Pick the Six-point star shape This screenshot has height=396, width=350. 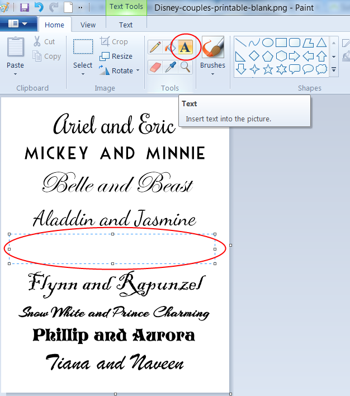click(x=281, y=69)
